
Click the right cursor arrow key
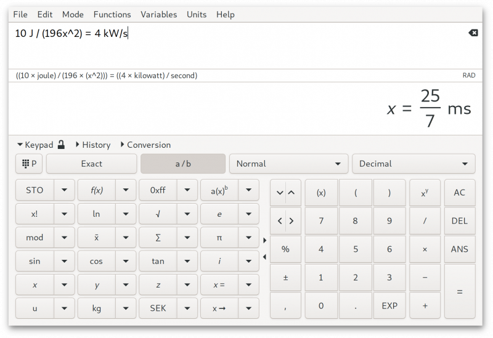tap(291, 221)
